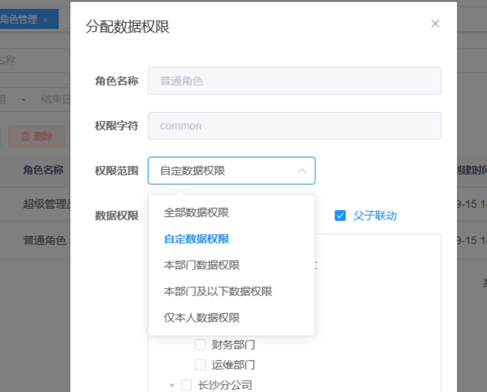Screen dimensions: 487x392
Task: Check the 运维部门 checkbox
Action: coord(200,365)
